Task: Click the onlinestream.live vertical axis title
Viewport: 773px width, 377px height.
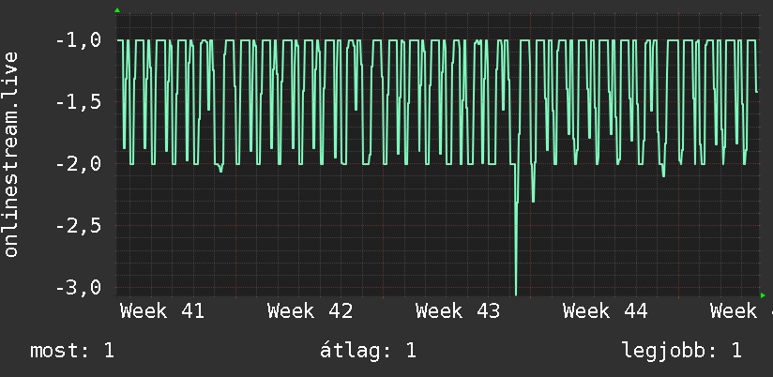Action: point(11,155)
